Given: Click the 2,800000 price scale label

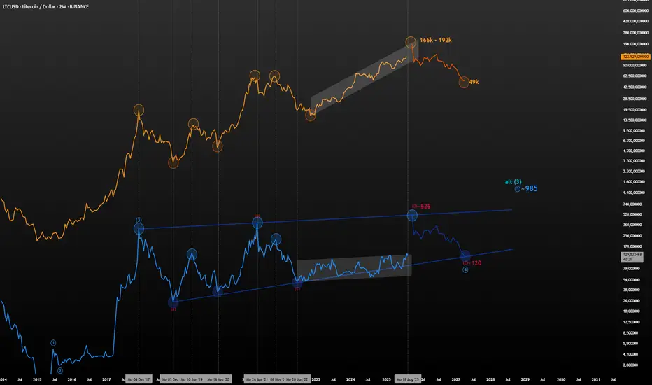Looking at the screenshot, I should coord(630,365).
